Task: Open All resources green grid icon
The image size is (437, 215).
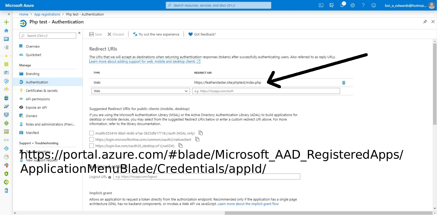Action: point(6,64)
